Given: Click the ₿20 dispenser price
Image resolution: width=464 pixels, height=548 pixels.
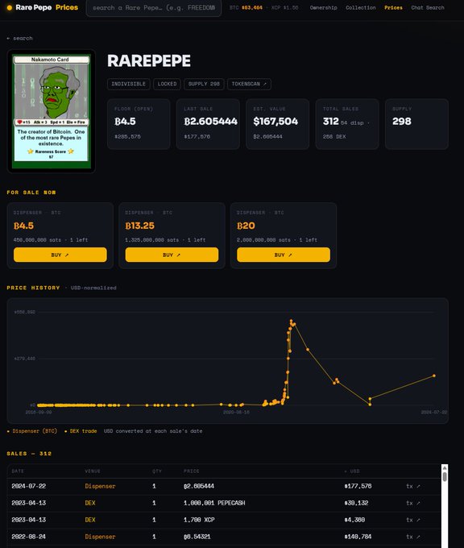Looking at the screenshot, I should 246,226.
